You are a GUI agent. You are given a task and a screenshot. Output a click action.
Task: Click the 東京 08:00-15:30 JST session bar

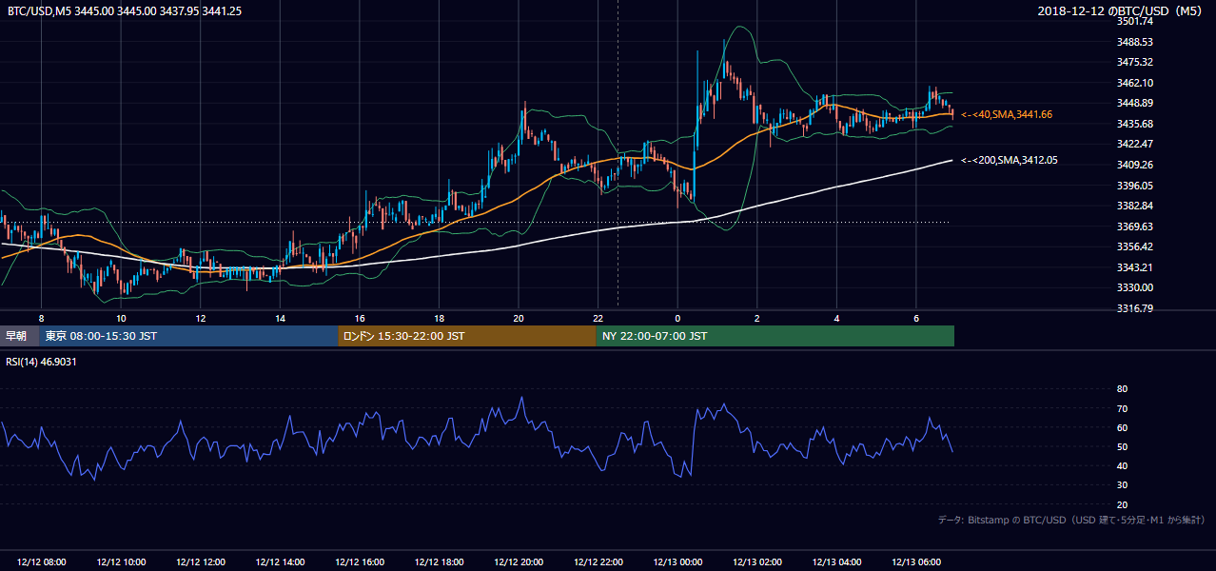point(188,336)
